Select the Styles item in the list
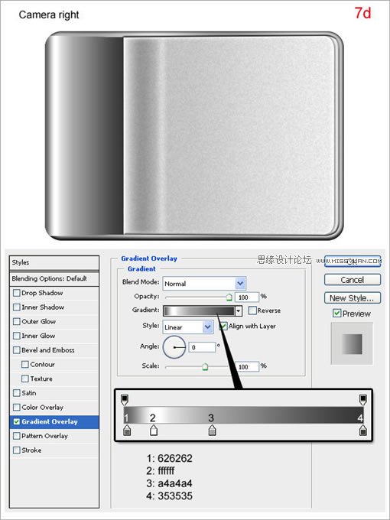The width and height of the screenshot is (390, 520). tap(54, 262)
